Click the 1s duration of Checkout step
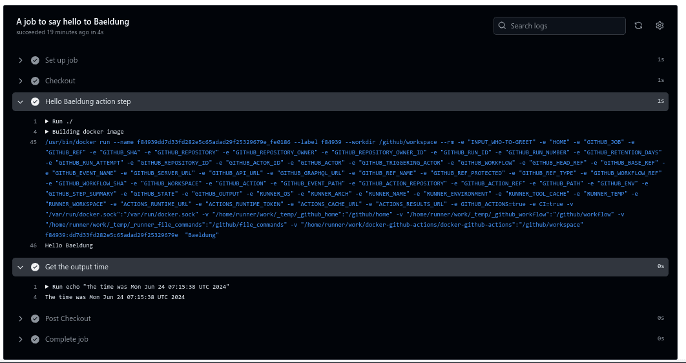686x363 pixels. tap(661, 80)
